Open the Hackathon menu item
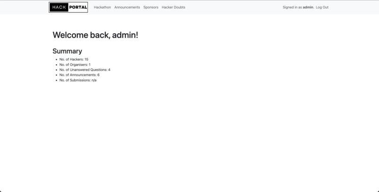This screenshot has height=192, width=379. point(102,7)
